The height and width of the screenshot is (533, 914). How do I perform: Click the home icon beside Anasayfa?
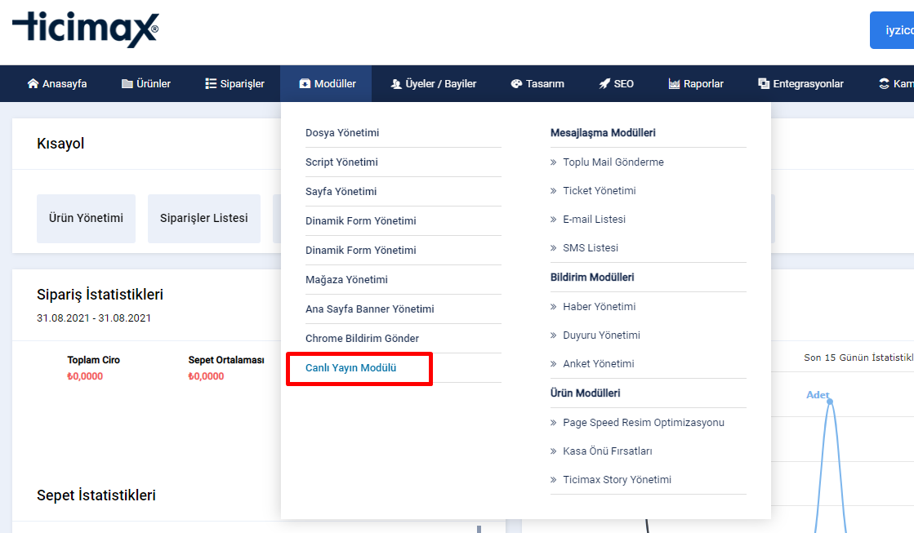click(x=33, y=84)
